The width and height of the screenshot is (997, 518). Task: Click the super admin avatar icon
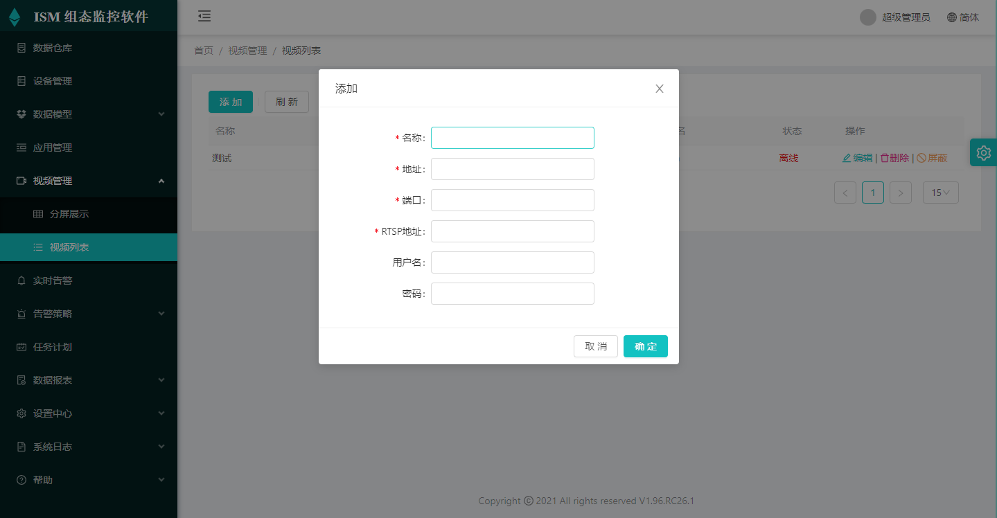(868, 17)
